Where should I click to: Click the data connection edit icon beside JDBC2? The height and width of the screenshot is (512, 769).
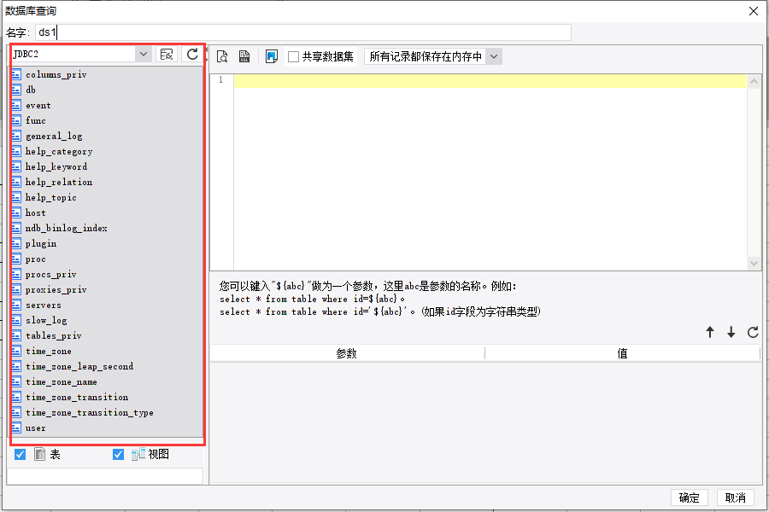(167, 54)
